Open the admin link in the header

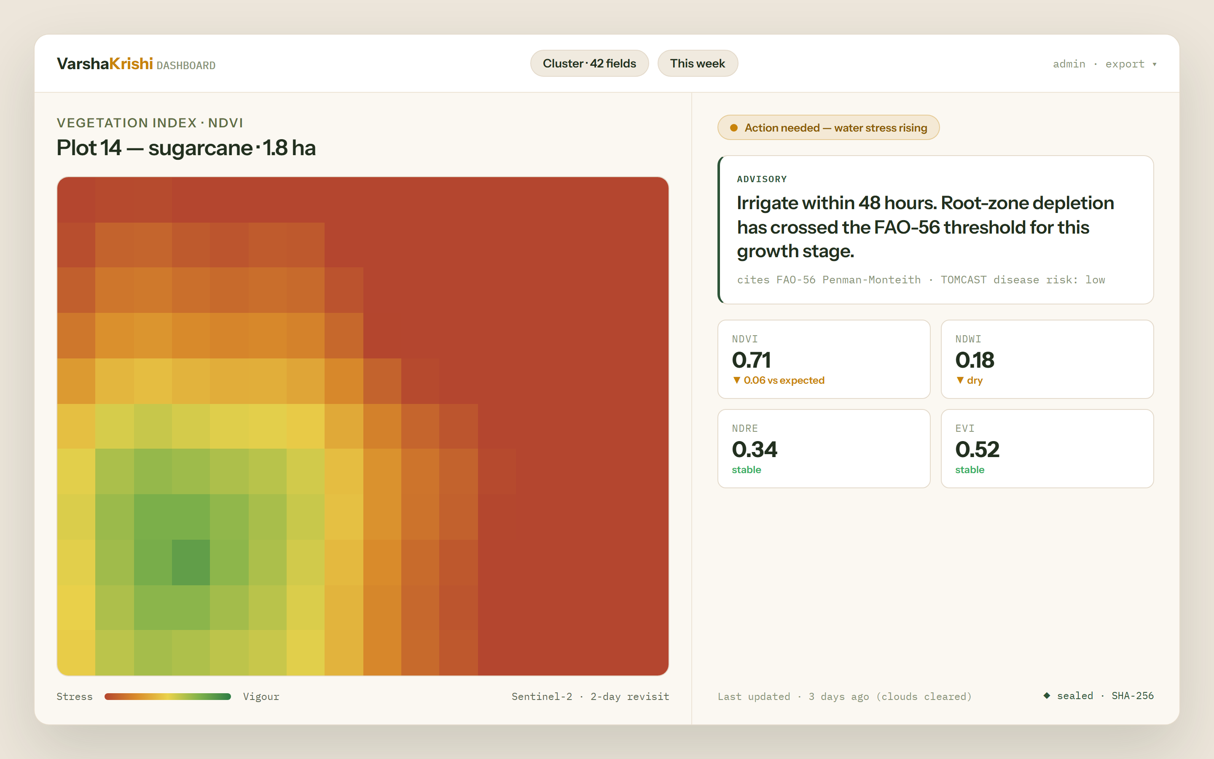point(1069,64)
